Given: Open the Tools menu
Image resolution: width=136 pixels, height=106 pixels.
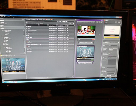Looking at the screenshot, I should [x=5, y=17].
